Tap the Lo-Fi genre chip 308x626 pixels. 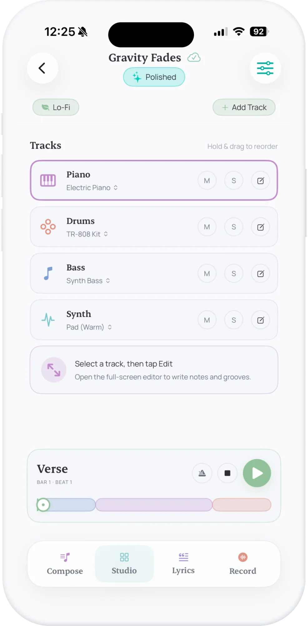[56, 107]
